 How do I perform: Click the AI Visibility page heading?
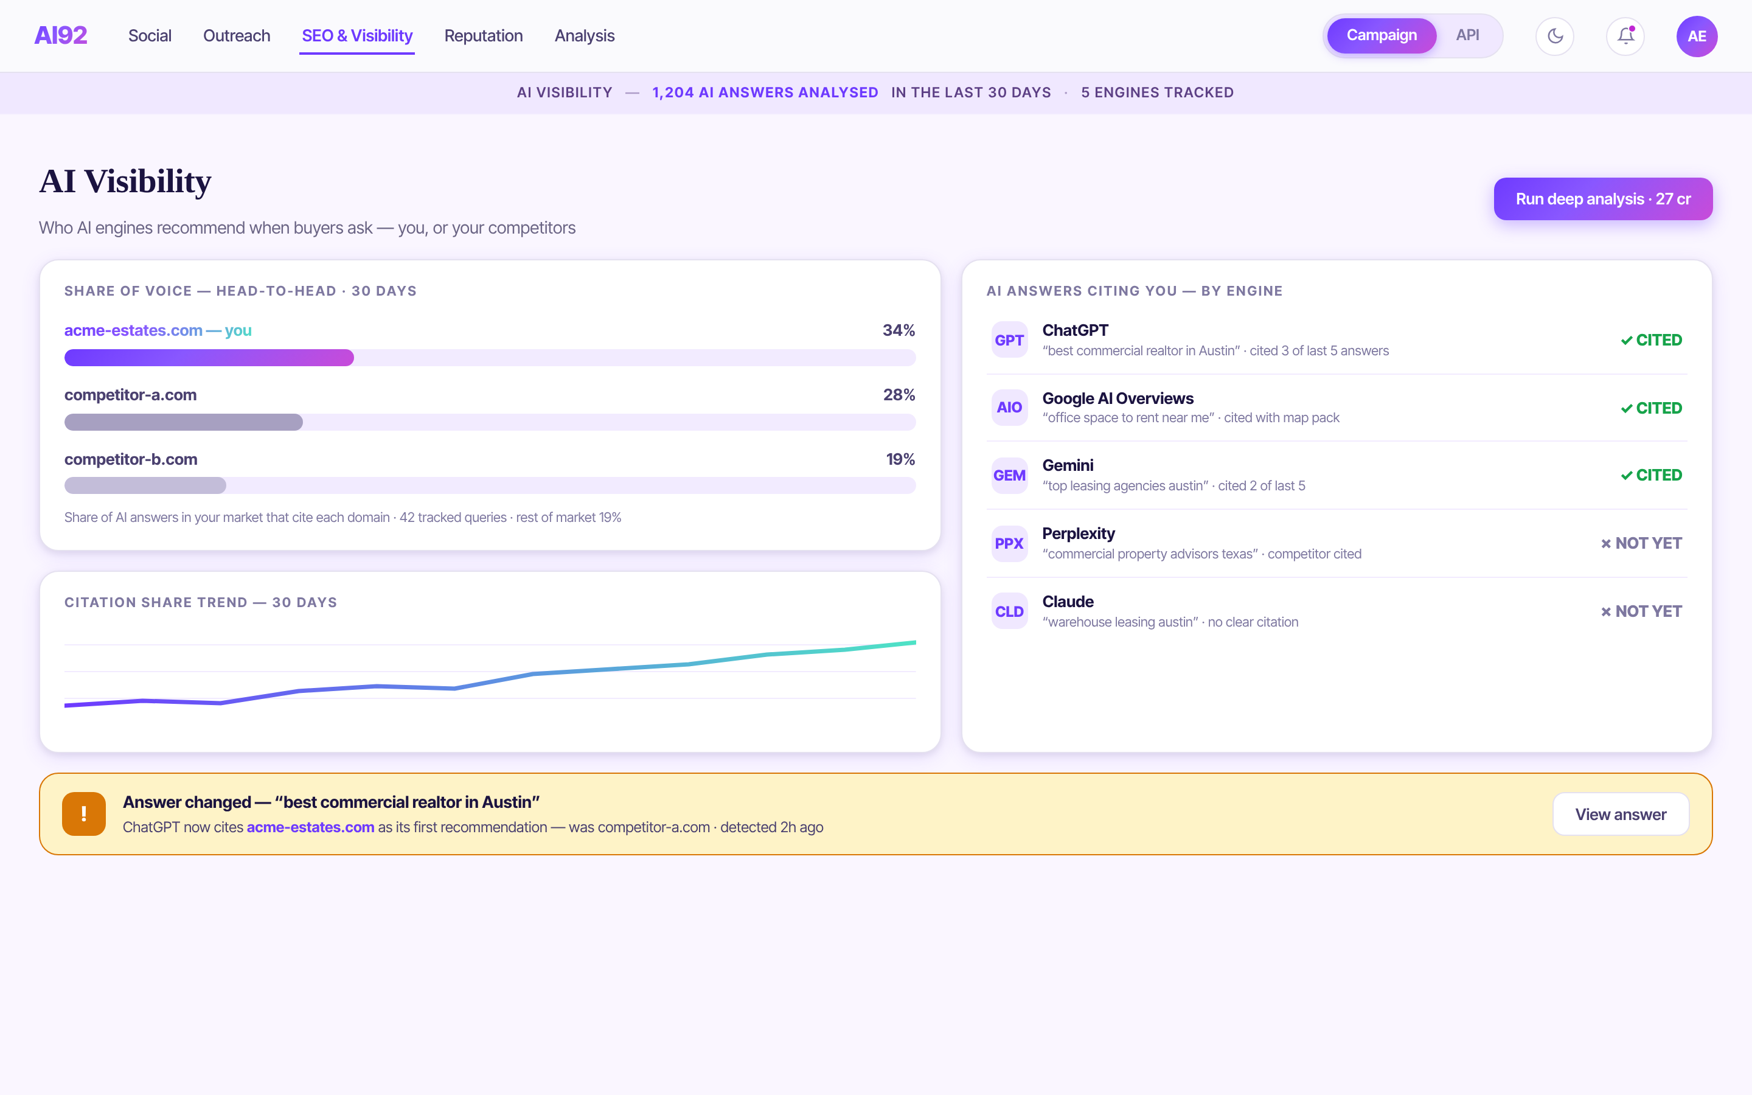point(125,181)
